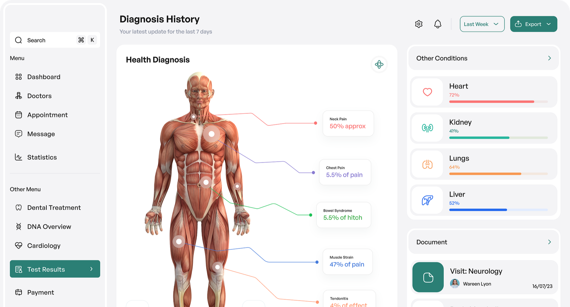Click the Heart 72% progress bar
570x307 pixels.
[498, 102]
